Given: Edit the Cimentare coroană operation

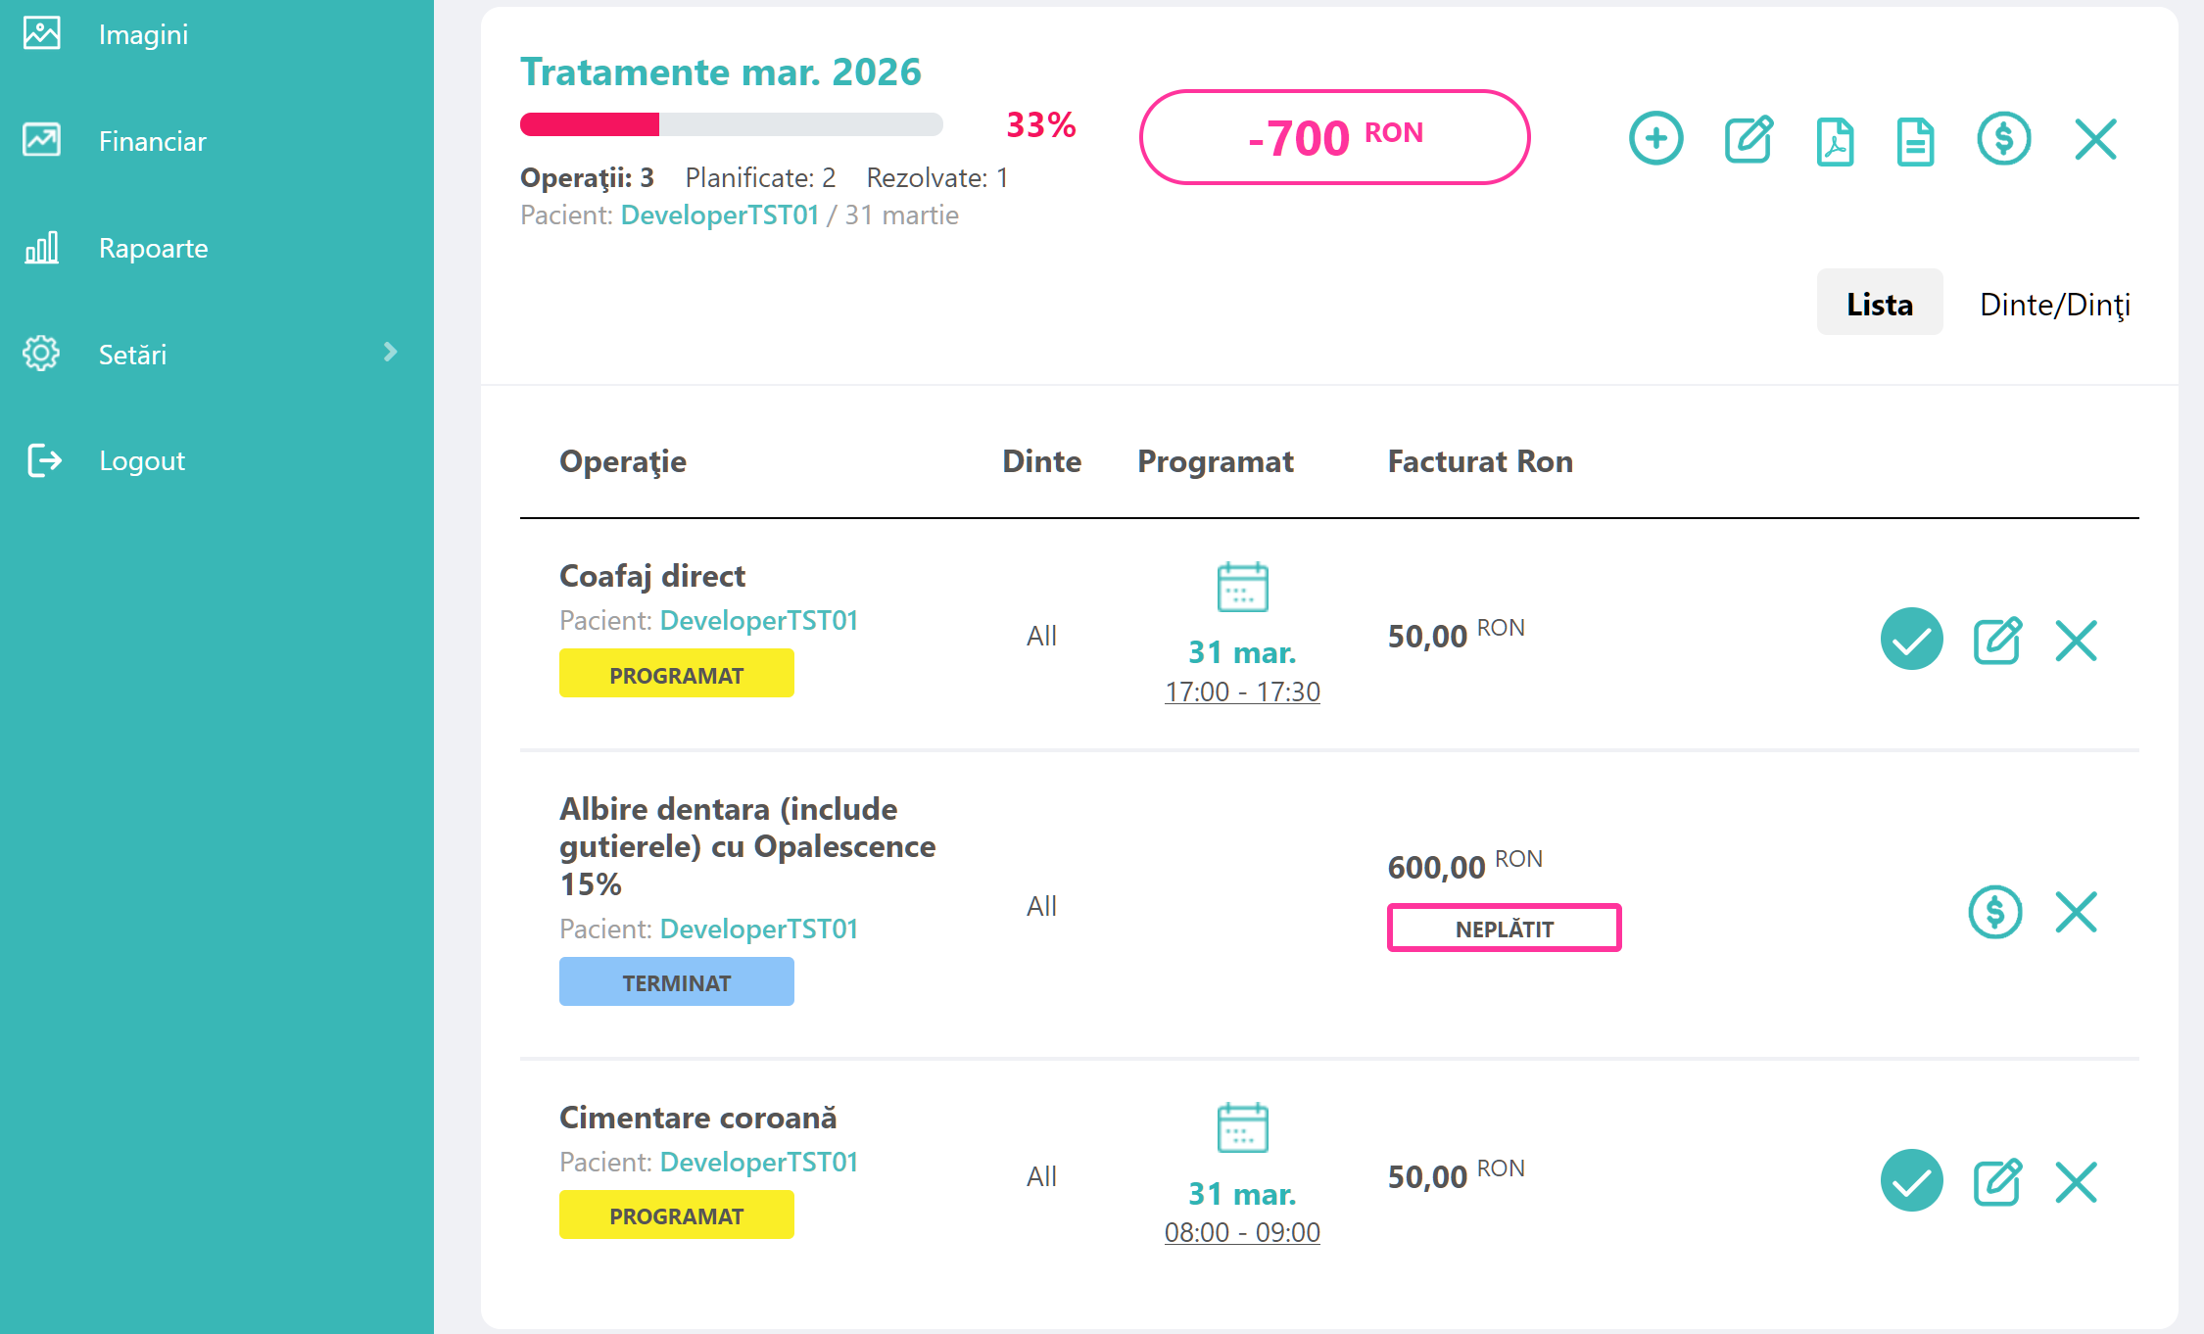Looking at the screenshot, I should coord(1996,1182).
